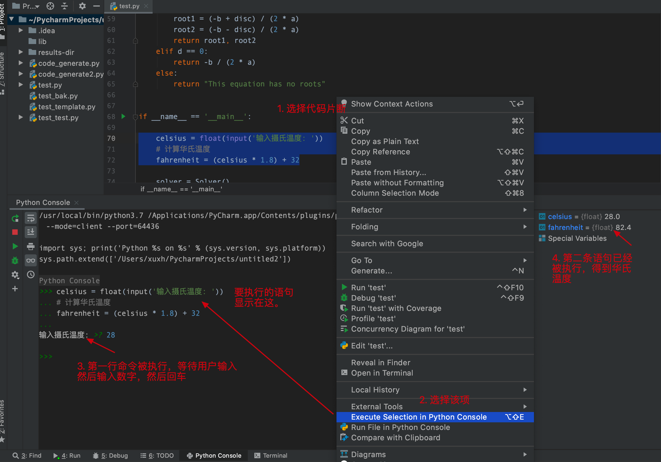Expand the .idea folder
The height and width of the screenshot is (462, 661).
(x=21, y=30)
